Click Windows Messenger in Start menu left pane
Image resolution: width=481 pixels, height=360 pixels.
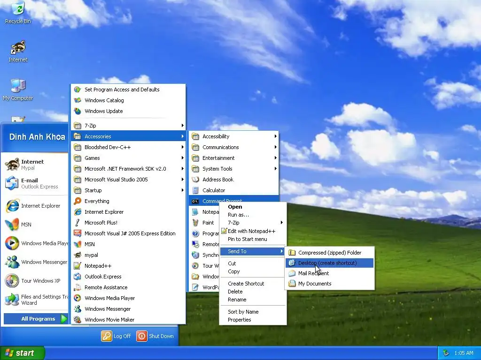(35, 262)
